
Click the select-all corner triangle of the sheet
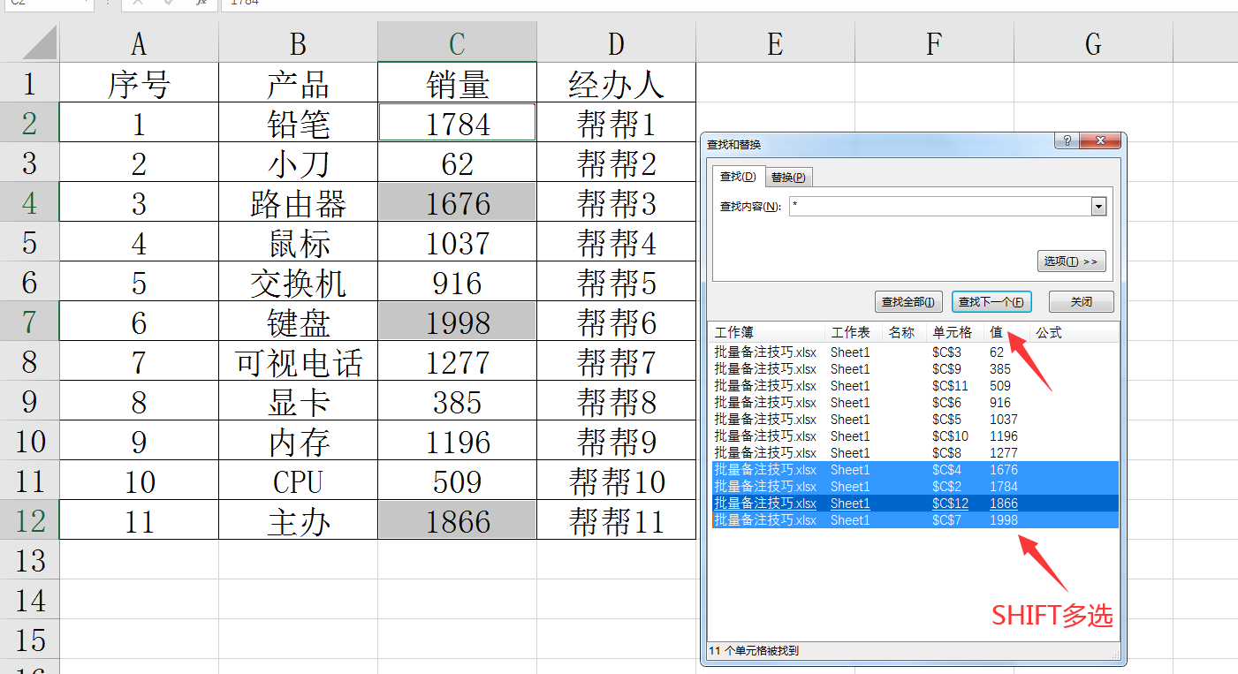[x=39, y=42]
